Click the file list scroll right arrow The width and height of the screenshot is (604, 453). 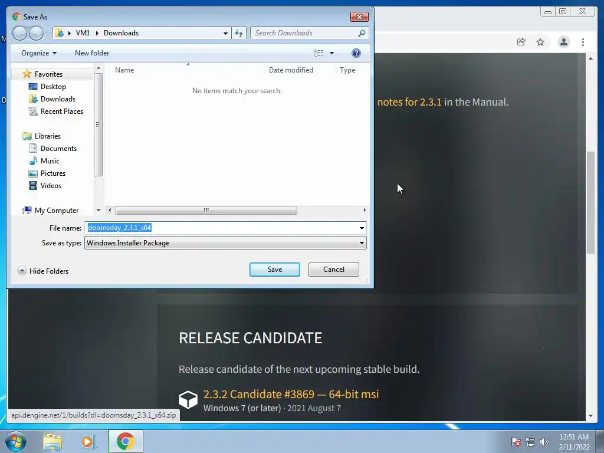[365, 210]
